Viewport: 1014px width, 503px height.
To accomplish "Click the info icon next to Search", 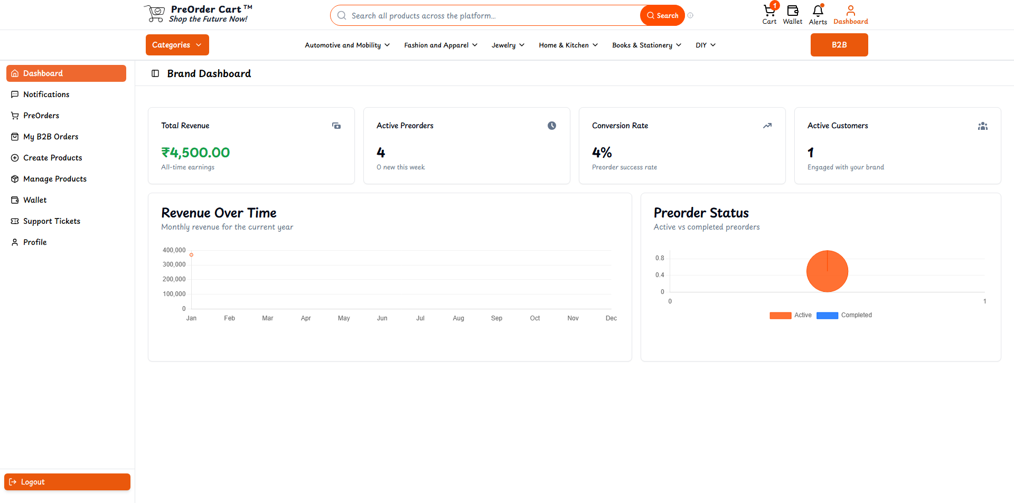I will 690,15.
